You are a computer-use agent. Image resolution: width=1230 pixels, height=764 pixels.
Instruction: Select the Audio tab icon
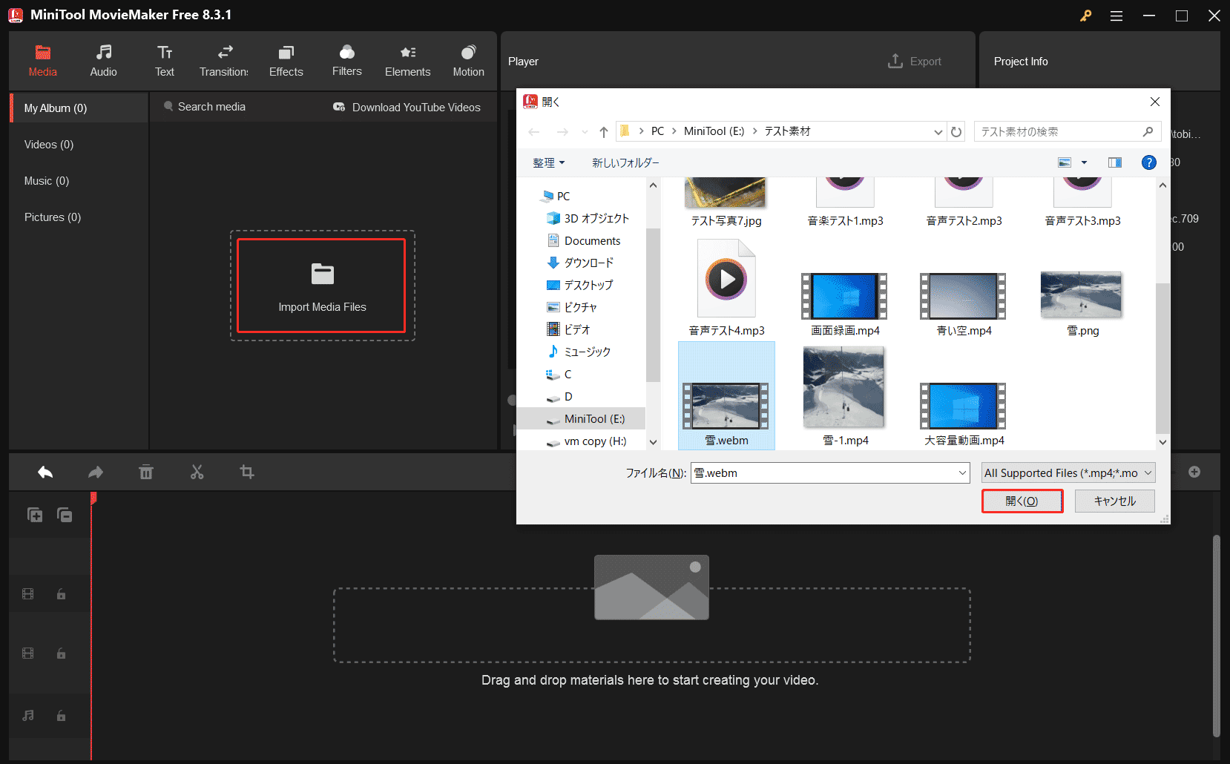pos(103,59)
